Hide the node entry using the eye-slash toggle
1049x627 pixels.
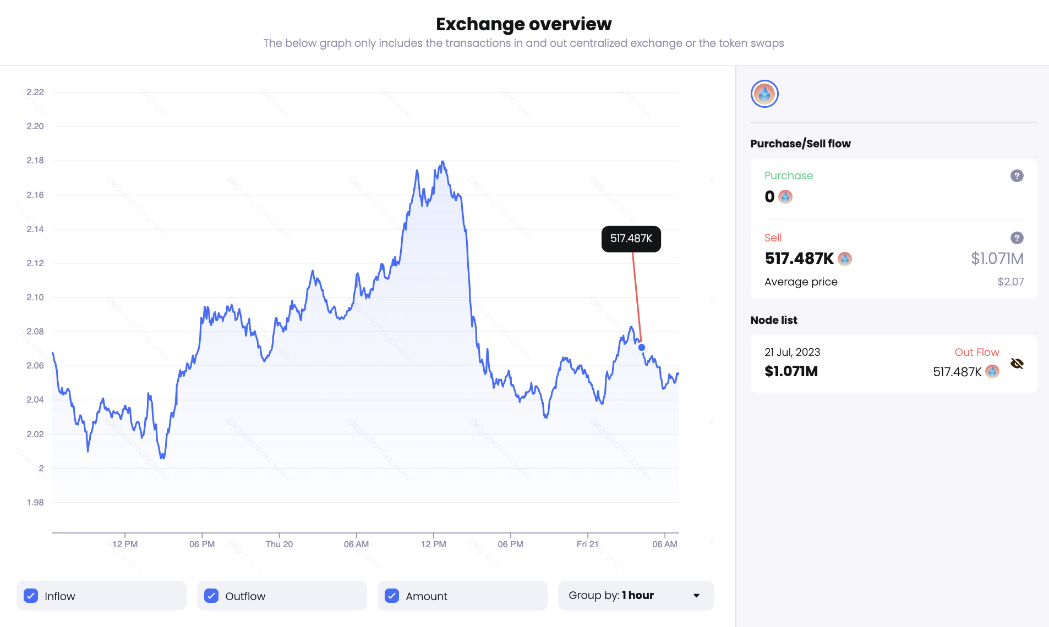(1017, 363)
